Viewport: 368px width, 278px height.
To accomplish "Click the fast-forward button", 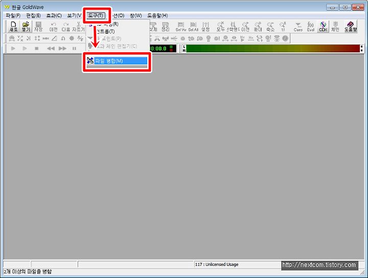I will (x=62, y=49).
